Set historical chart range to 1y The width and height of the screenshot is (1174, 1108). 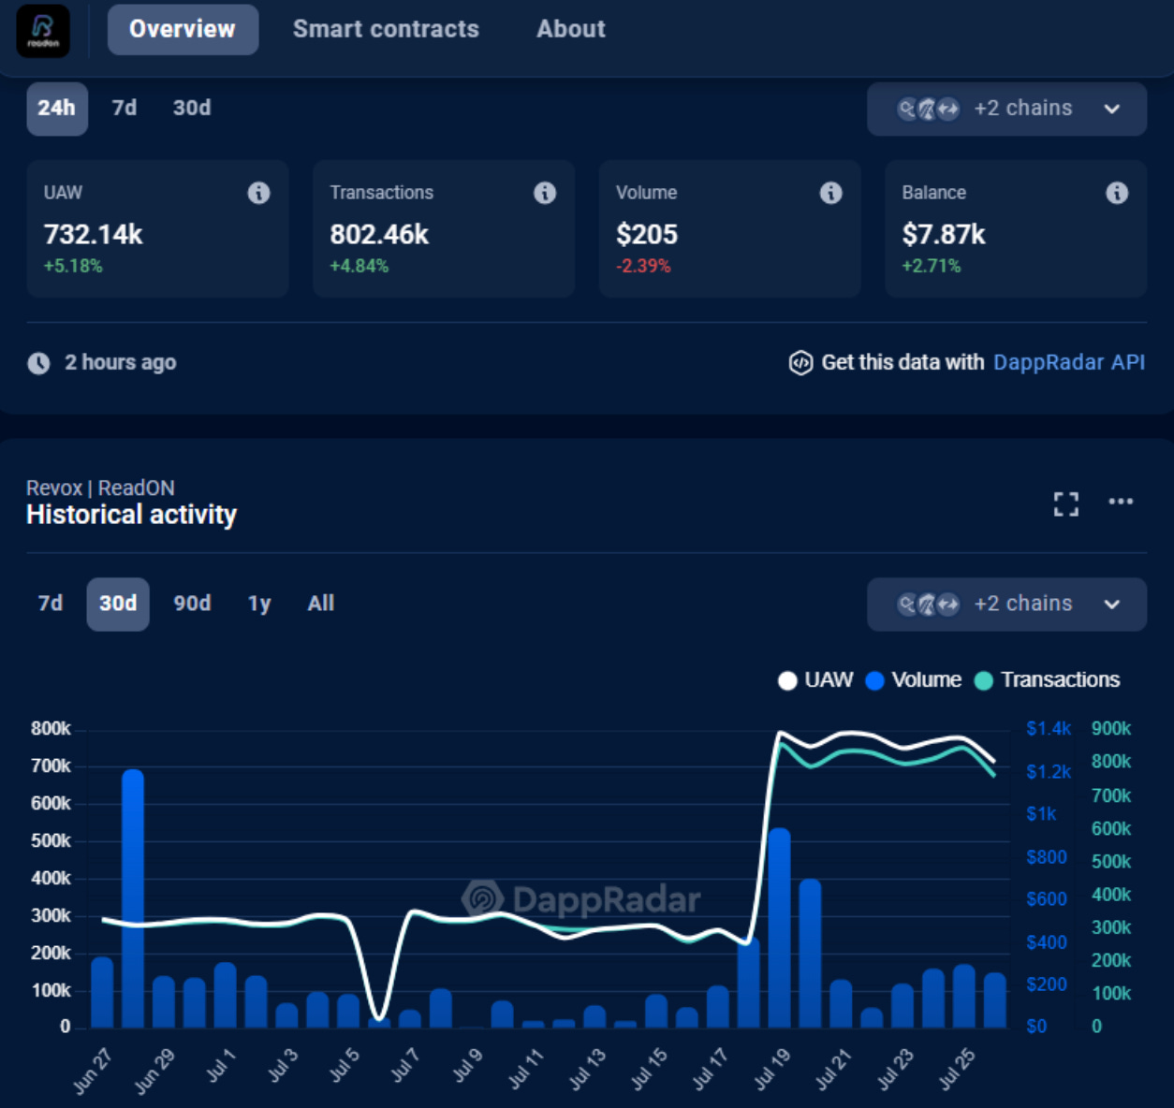click(x=259, y=604)
